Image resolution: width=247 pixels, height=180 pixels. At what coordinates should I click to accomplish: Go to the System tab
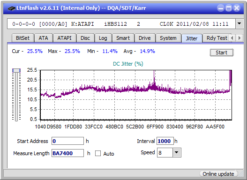click(x=168, y=38)
